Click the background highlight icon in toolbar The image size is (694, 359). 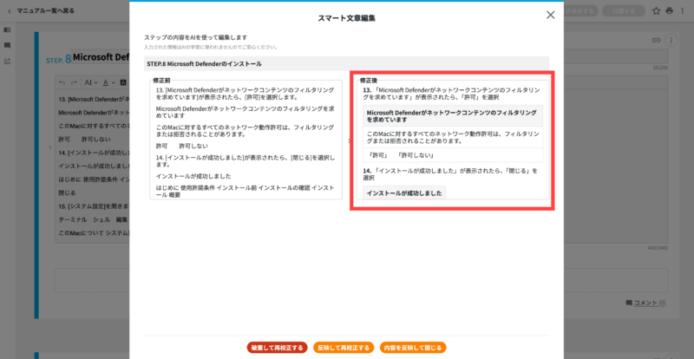click(x=123, y=82)
